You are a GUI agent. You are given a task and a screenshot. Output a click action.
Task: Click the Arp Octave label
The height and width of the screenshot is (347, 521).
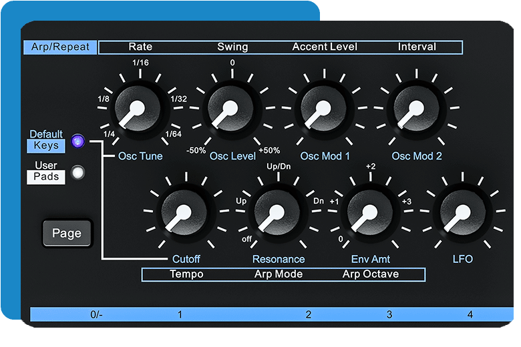pos(371,274)
